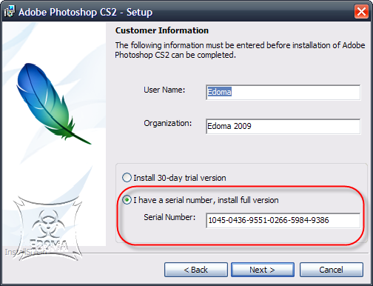
Task: Click into the Serial Number input box
Action: click(283, 220)
